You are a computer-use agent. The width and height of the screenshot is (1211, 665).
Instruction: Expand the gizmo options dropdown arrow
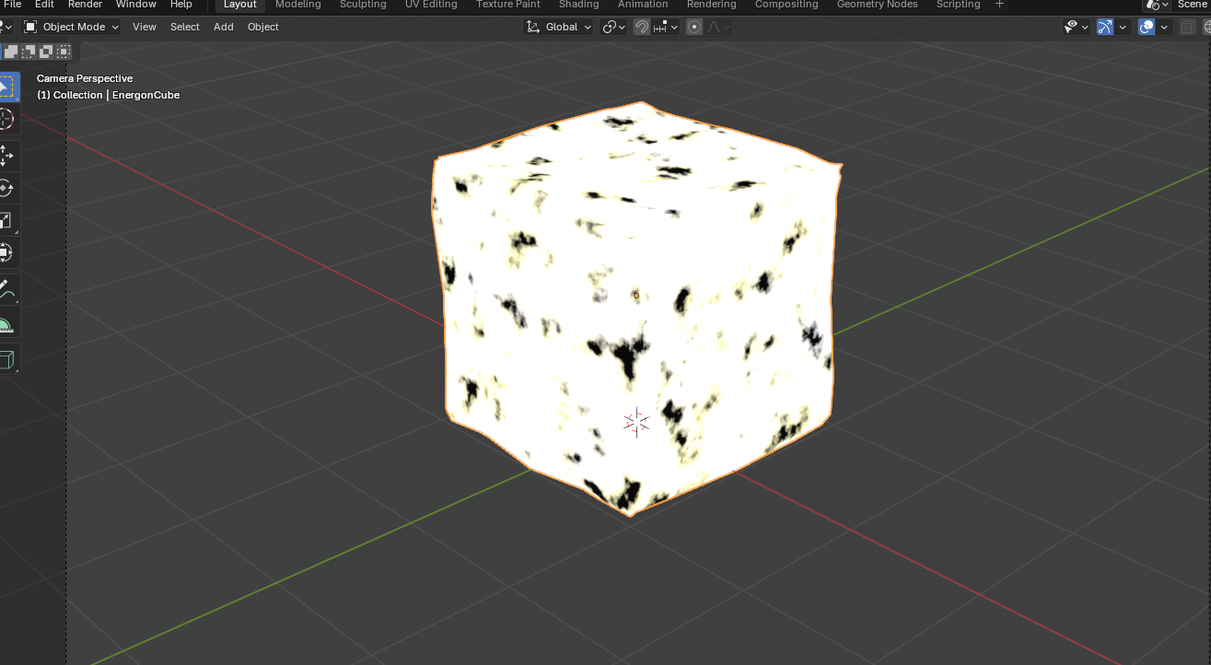point(1123,27)
